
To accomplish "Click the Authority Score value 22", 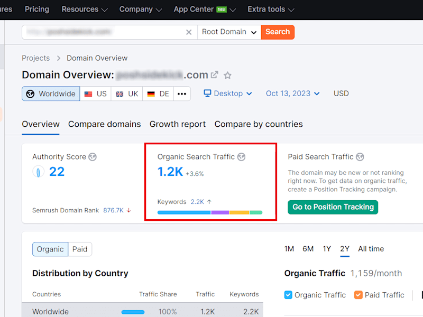I will [x=57, y=172].
